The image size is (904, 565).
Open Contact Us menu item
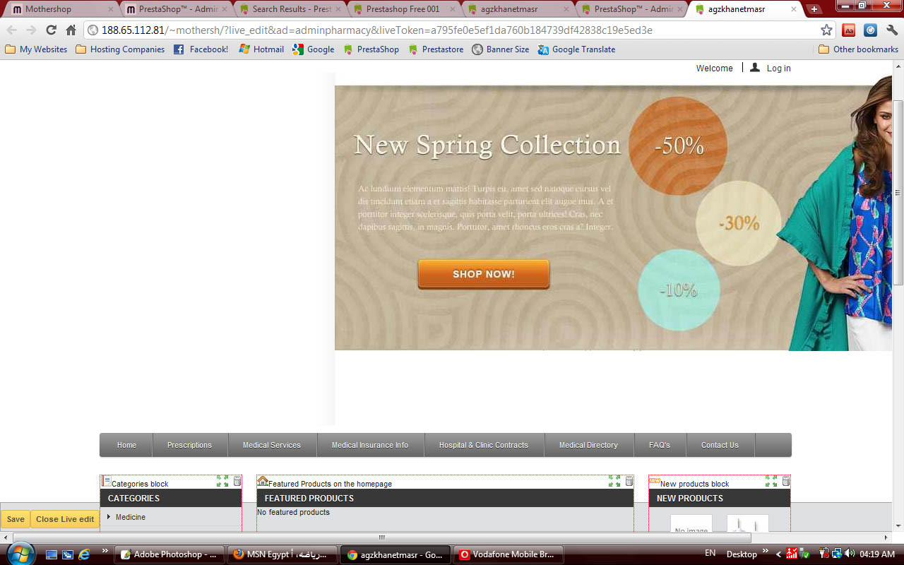pyautogui.click(x=720, y=445)
